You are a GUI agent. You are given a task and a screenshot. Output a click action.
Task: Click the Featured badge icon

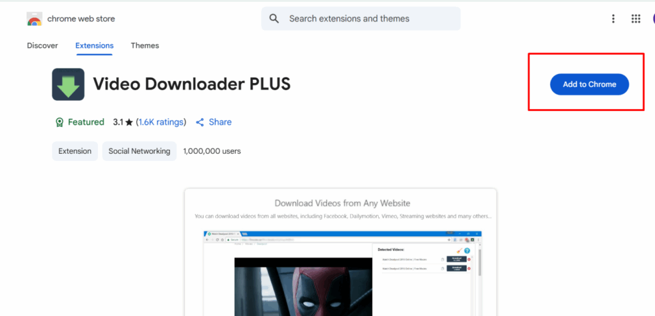[59, 122]
